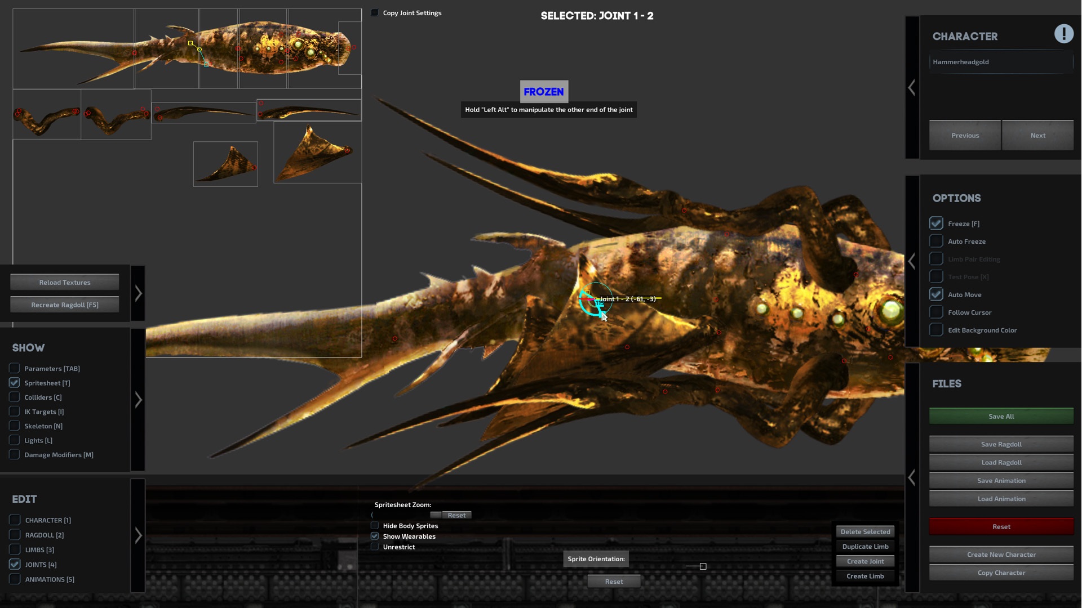The height and width of the screenshot is (608, 1082).
Task: Expand the Edit panel arrow
Action: point(138,535)
